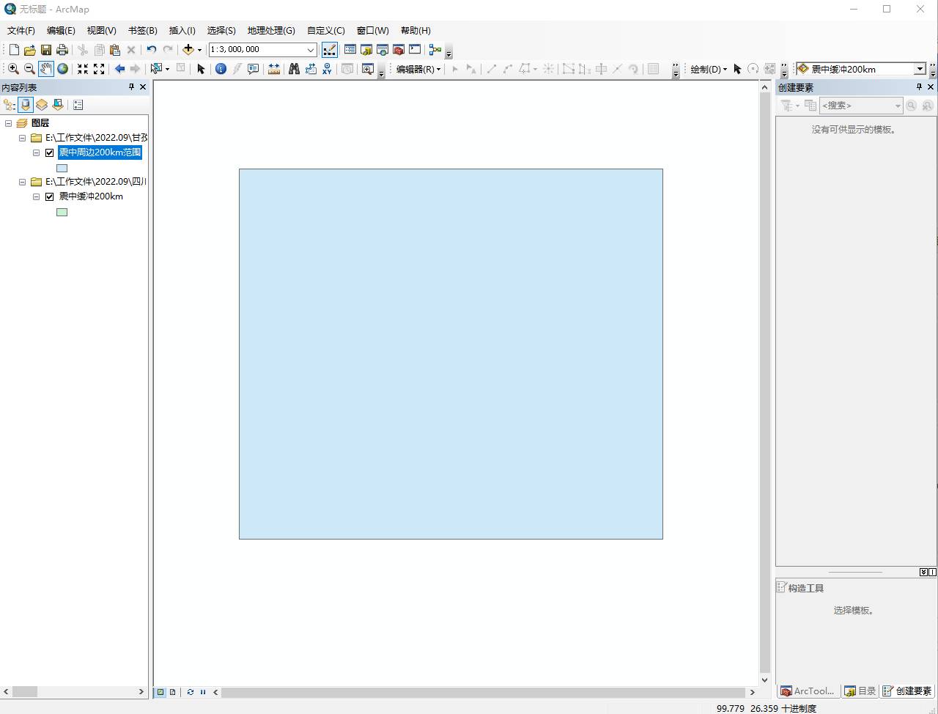This screenshot has height=714, width=938.
Task: Toggle visibility of 震中周边200km范围 layer
Action: point(50,152)
